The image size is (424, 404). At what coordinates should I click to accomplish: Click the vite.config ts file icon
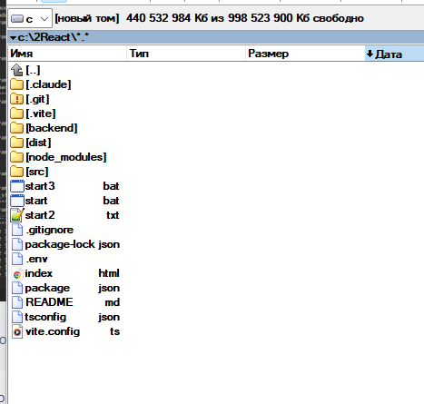coord(17,331)
